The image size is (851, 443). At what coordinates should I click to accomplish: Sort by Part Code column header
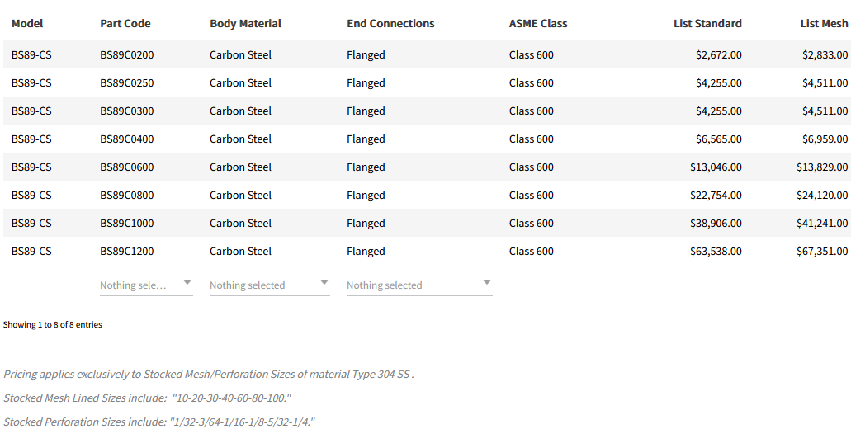pyautogui.click(x=125, y=24)
